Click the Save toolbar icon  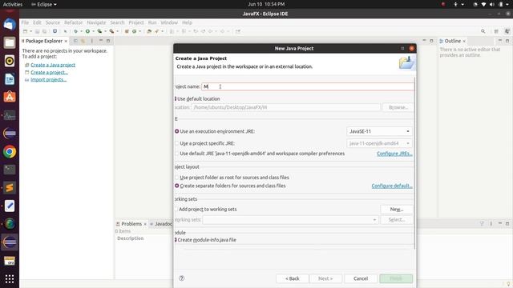[38, 31]
